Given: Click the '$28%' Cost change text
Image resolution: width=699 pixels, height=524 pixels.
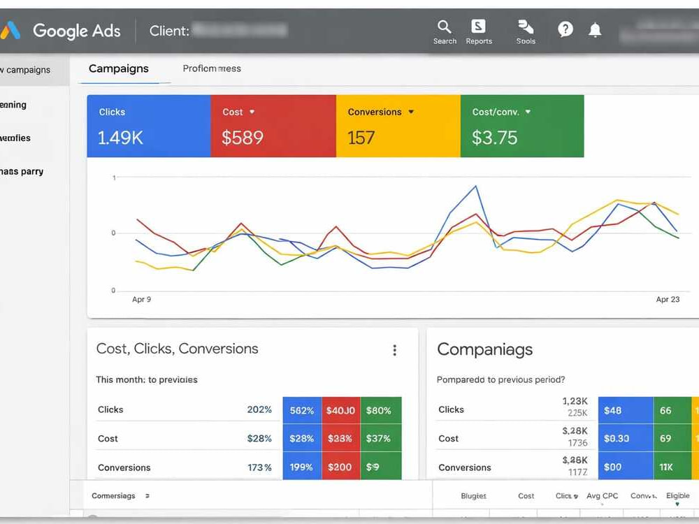Looking at the screenshot, I should [259, 439].
